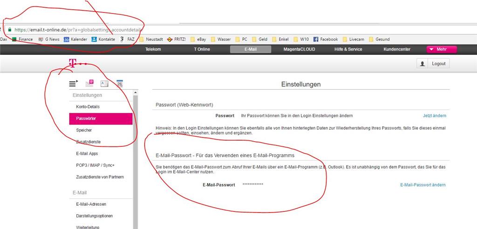Click the Logout button

[438, 64]
